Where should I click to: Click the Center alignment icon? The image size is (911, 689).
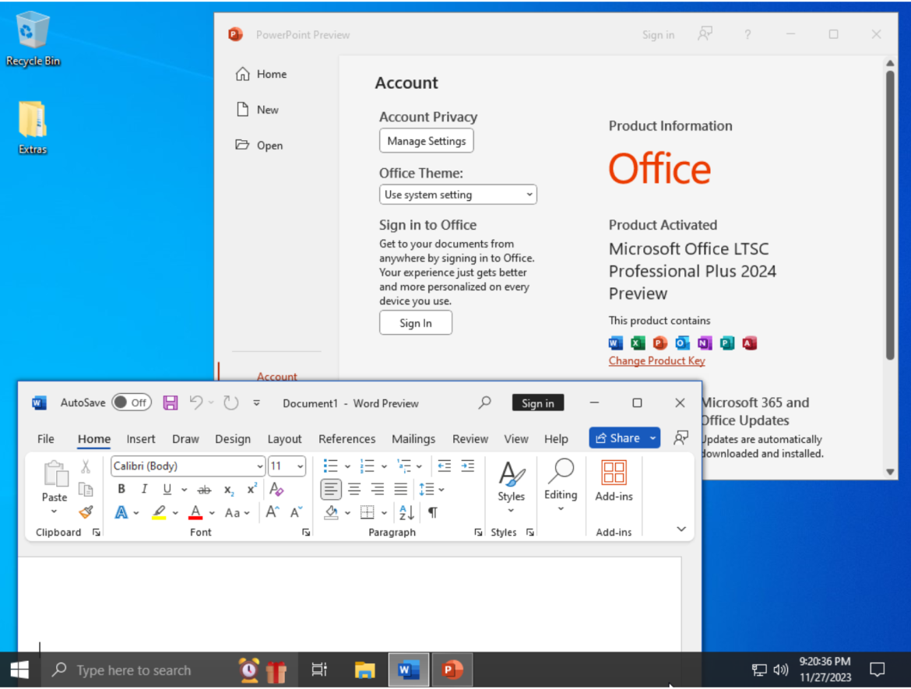coord(354,490)
